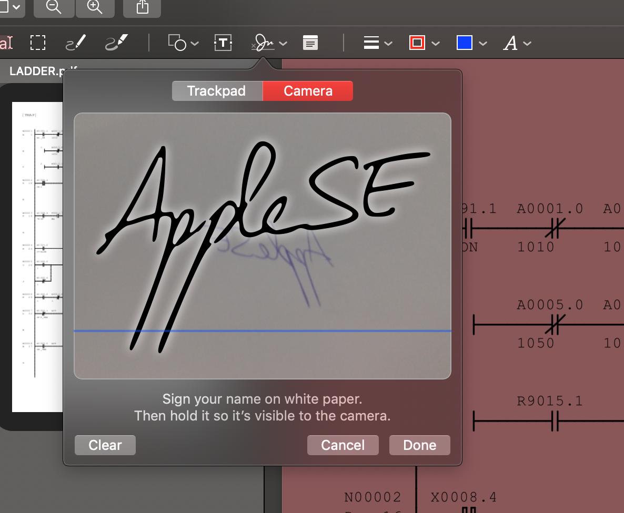Screen dimensions: 624x513
Task: Select the rectangular selection tool
Action: coord(38,43)
